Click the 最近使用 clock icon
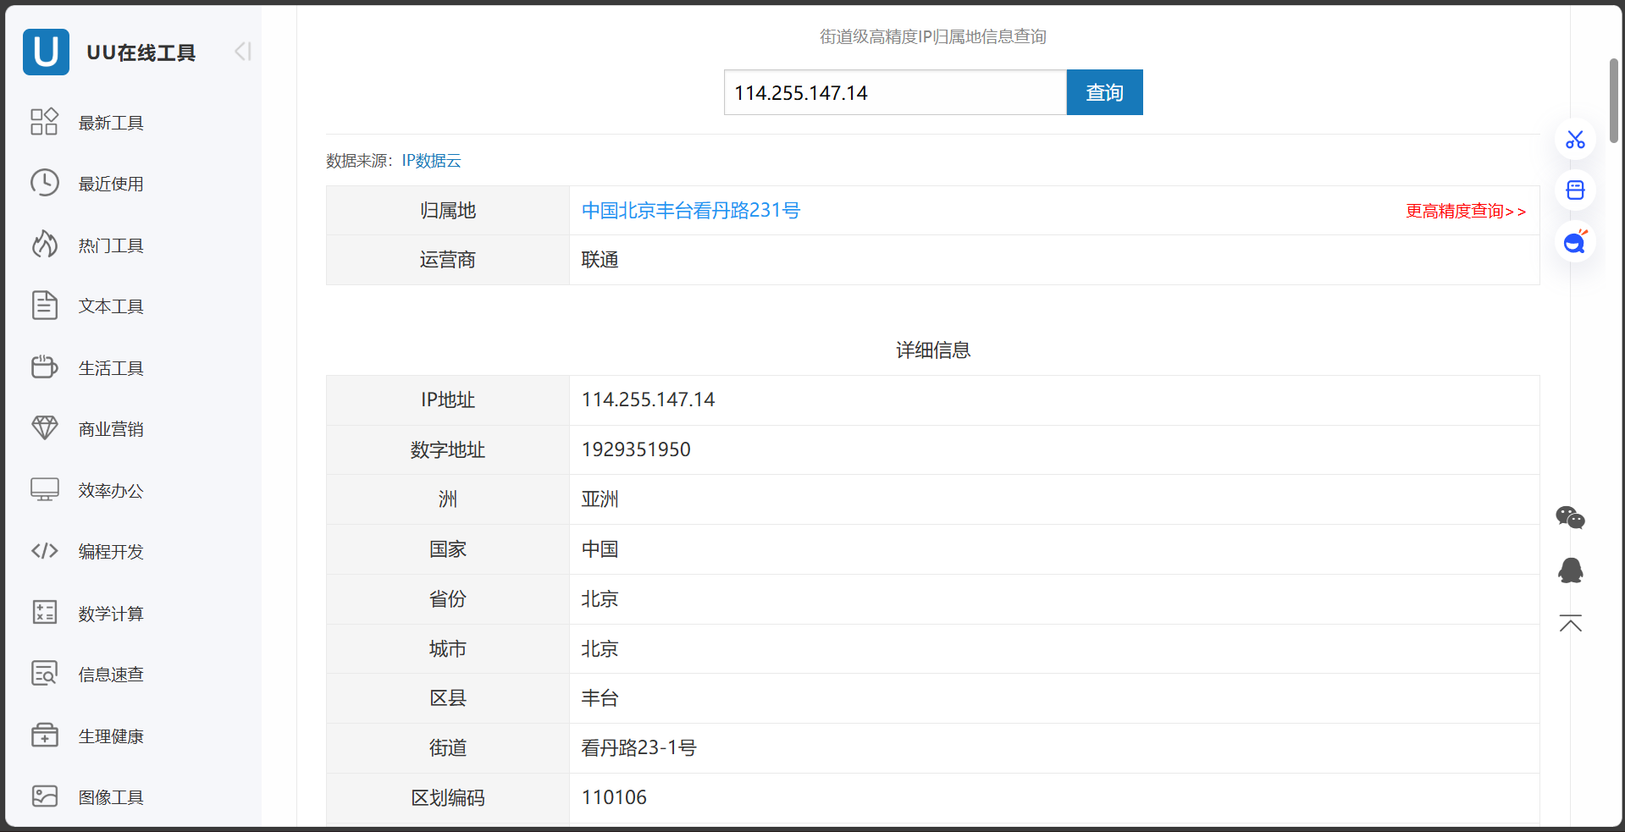 pyautogui.click(x=44, y=183)
